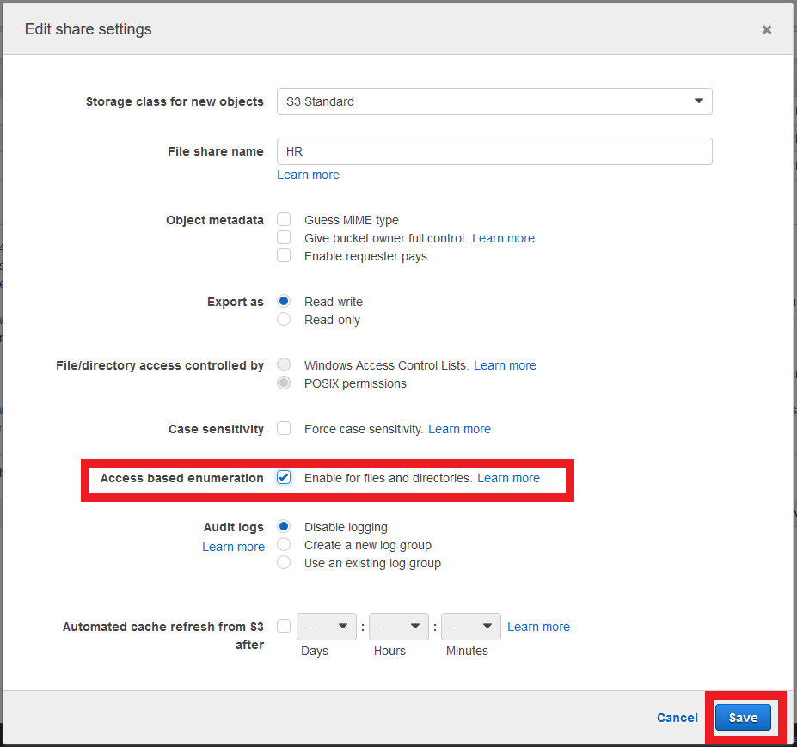Image resolution: width=797 pixels, height=747 pixels.
Task: Select Read-write export mode
Action: (x=284, y=301)
